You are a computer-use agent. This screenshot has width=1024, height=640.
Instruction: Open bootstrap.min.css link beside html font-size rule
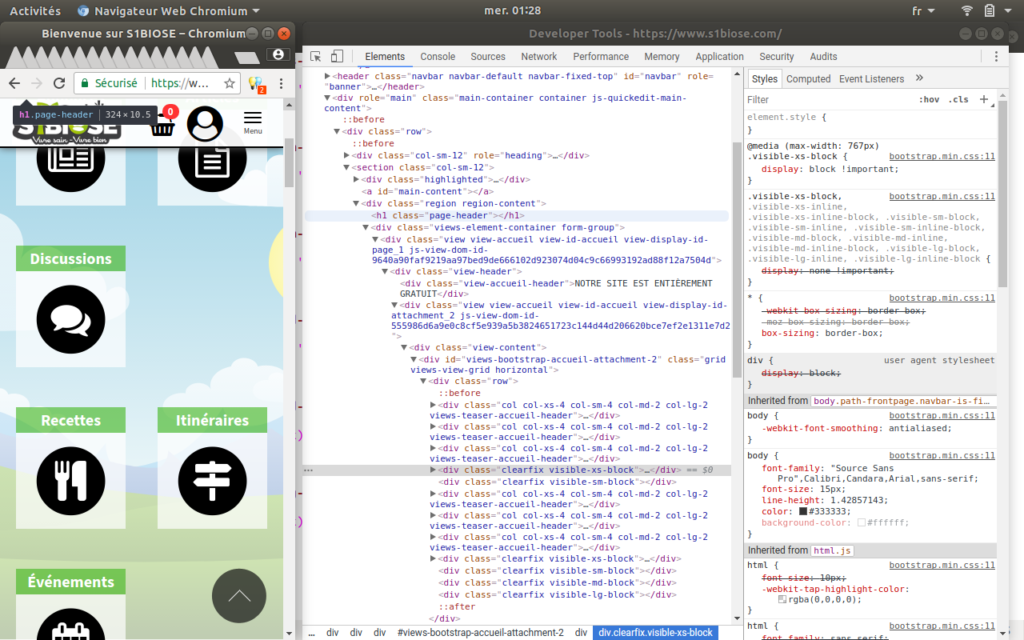click(942, 564)
